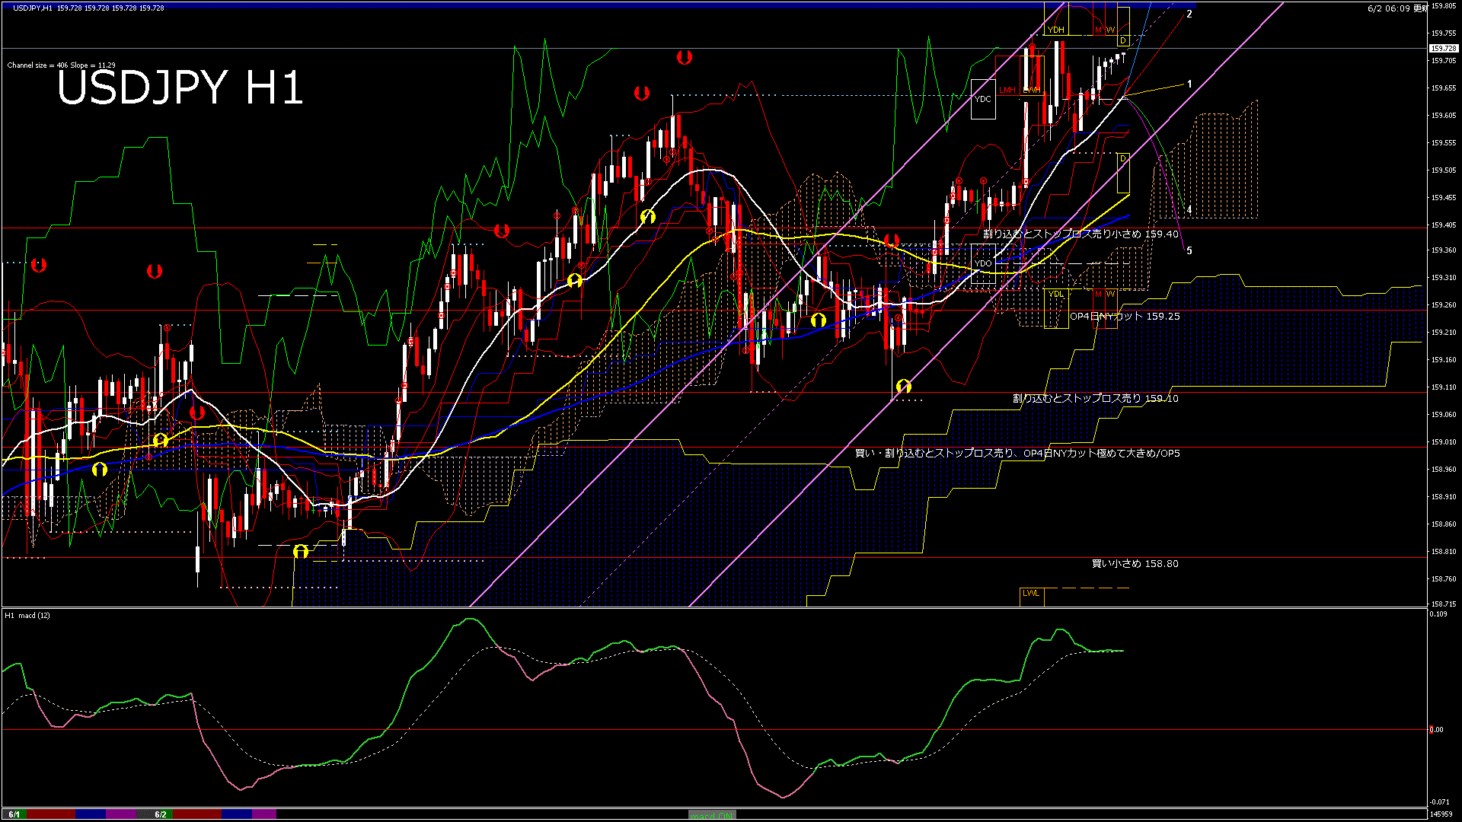Click the MACD 0.00 scale label
Screen dimensions: 1462x822
1436,729
